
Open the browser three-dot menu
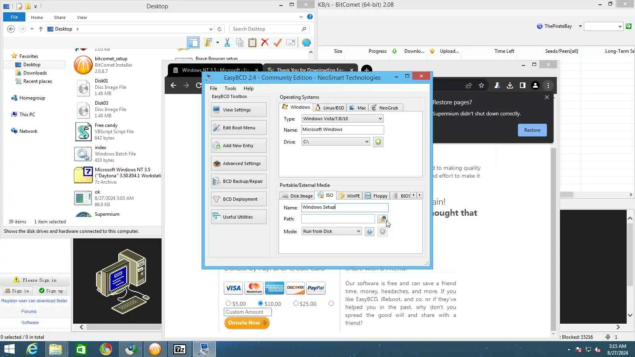pyautogui.click(x=548, y=85)
